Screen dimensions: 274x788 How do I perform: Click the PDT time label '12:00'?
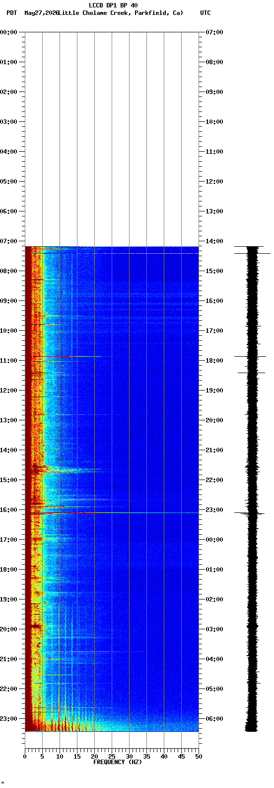pos(8,391)
